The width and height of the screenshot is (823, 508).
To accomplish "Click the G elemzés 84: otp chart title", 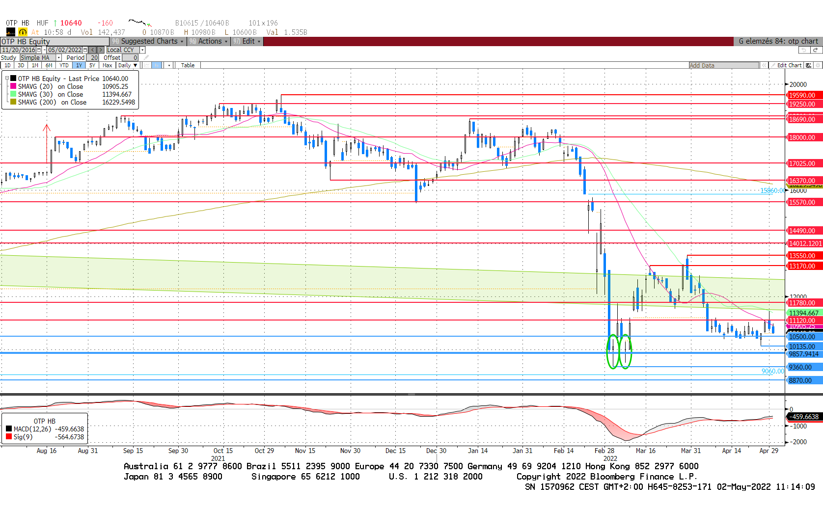I will (778, 41).
